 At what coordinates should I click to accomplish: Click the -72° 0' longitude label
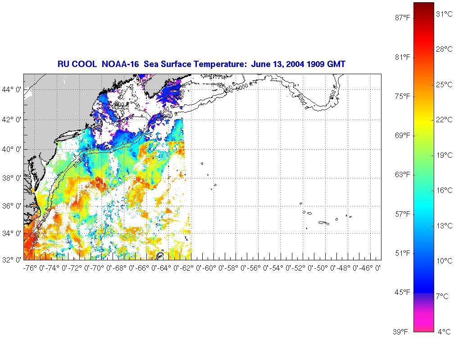pos(79,268)
